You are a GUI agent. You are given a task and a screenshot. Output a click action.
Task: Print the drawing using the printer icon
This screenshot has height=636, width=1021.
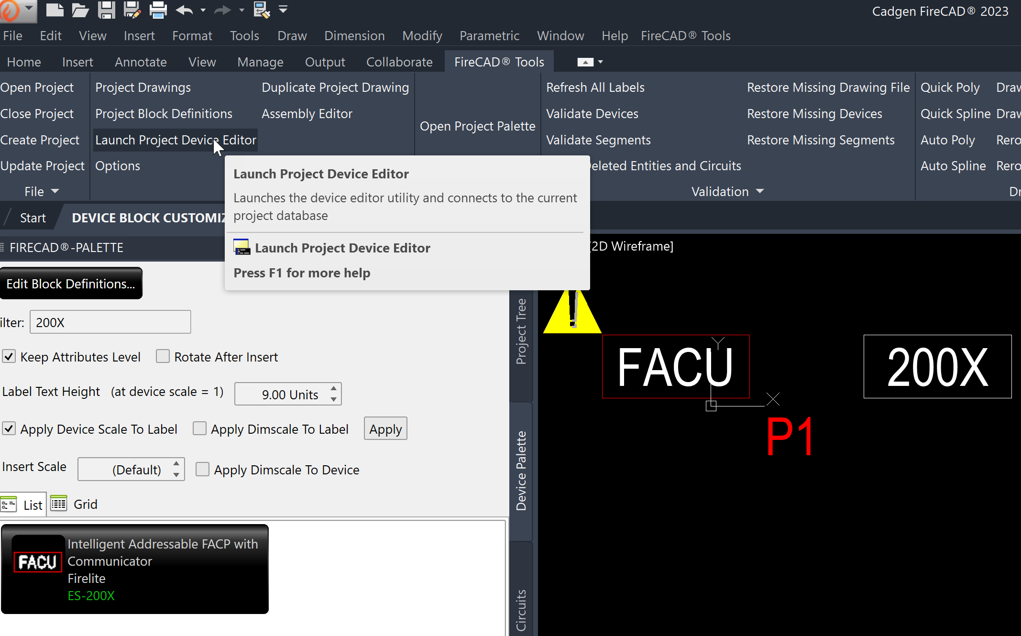pos(158,10)
